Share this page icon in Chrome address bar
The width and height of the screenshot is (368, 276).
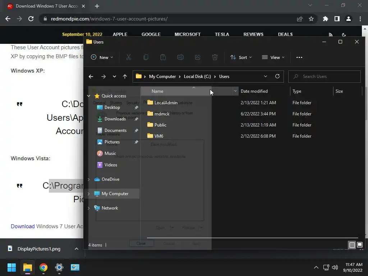[x=300, y=19]
